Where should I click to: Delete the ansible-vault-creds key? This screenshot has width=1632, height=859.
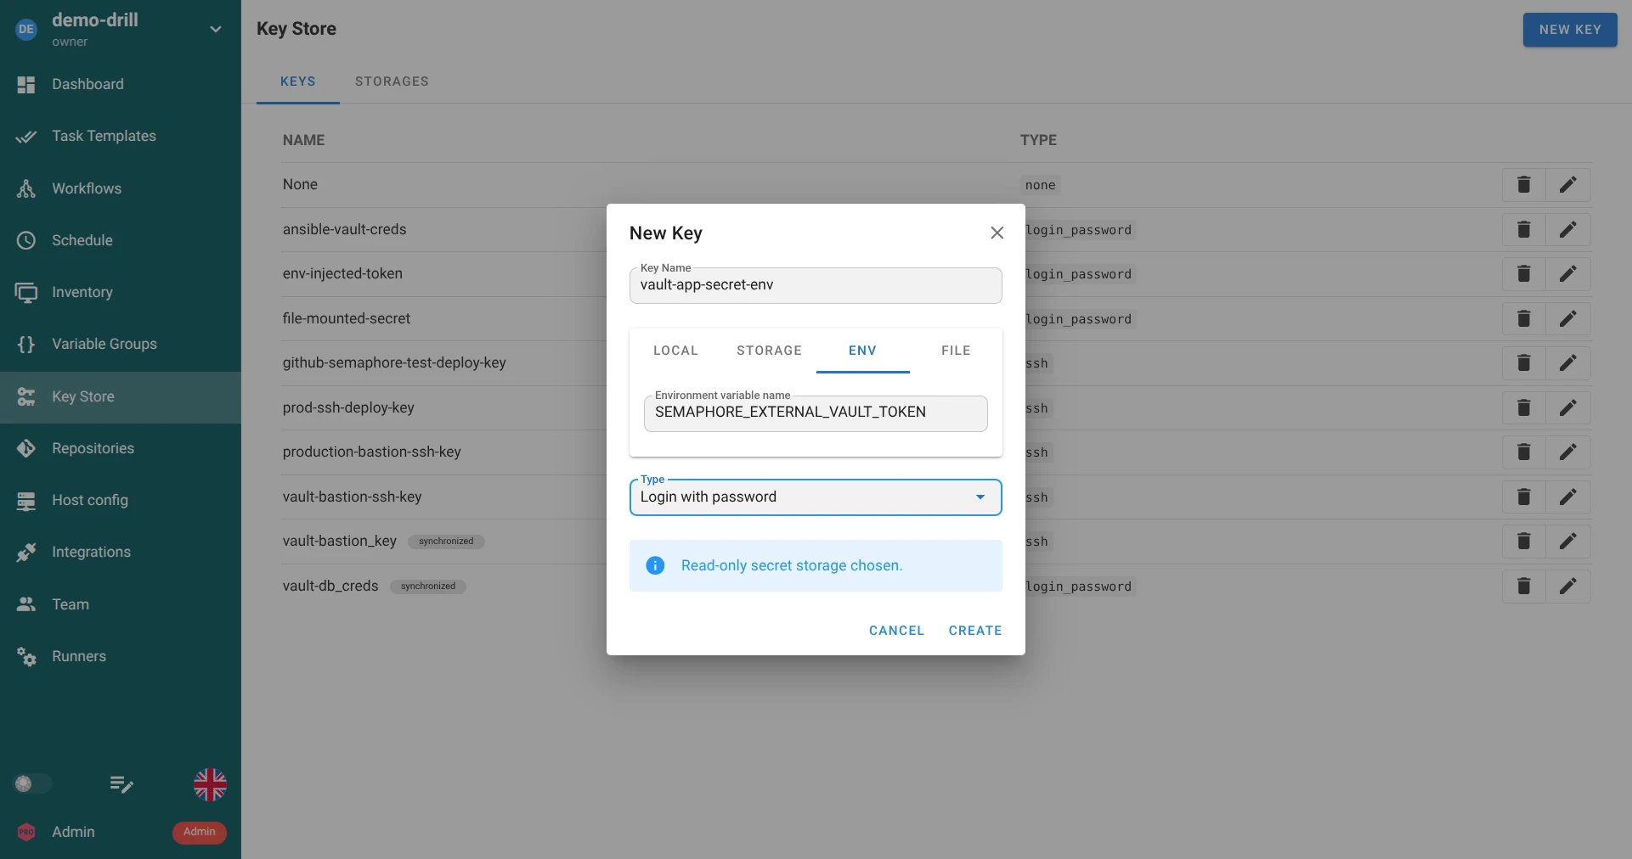pos(1524,229)
